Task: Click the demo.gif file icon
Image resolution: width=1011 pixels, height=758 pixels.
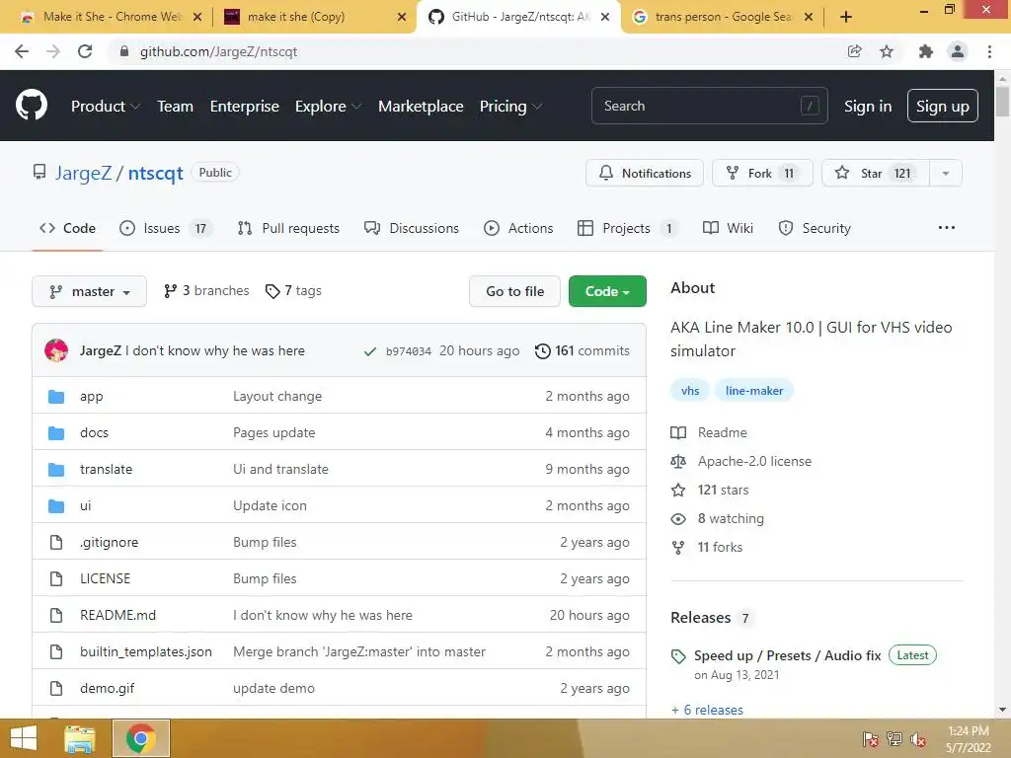Action: click(56, 688)
